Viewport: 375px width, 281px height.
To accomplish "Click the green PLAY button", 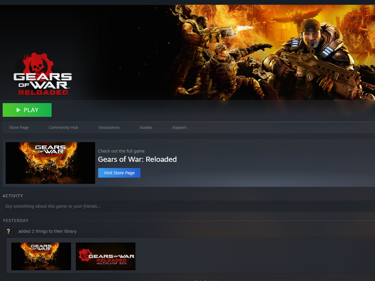I will coord(27,110).
